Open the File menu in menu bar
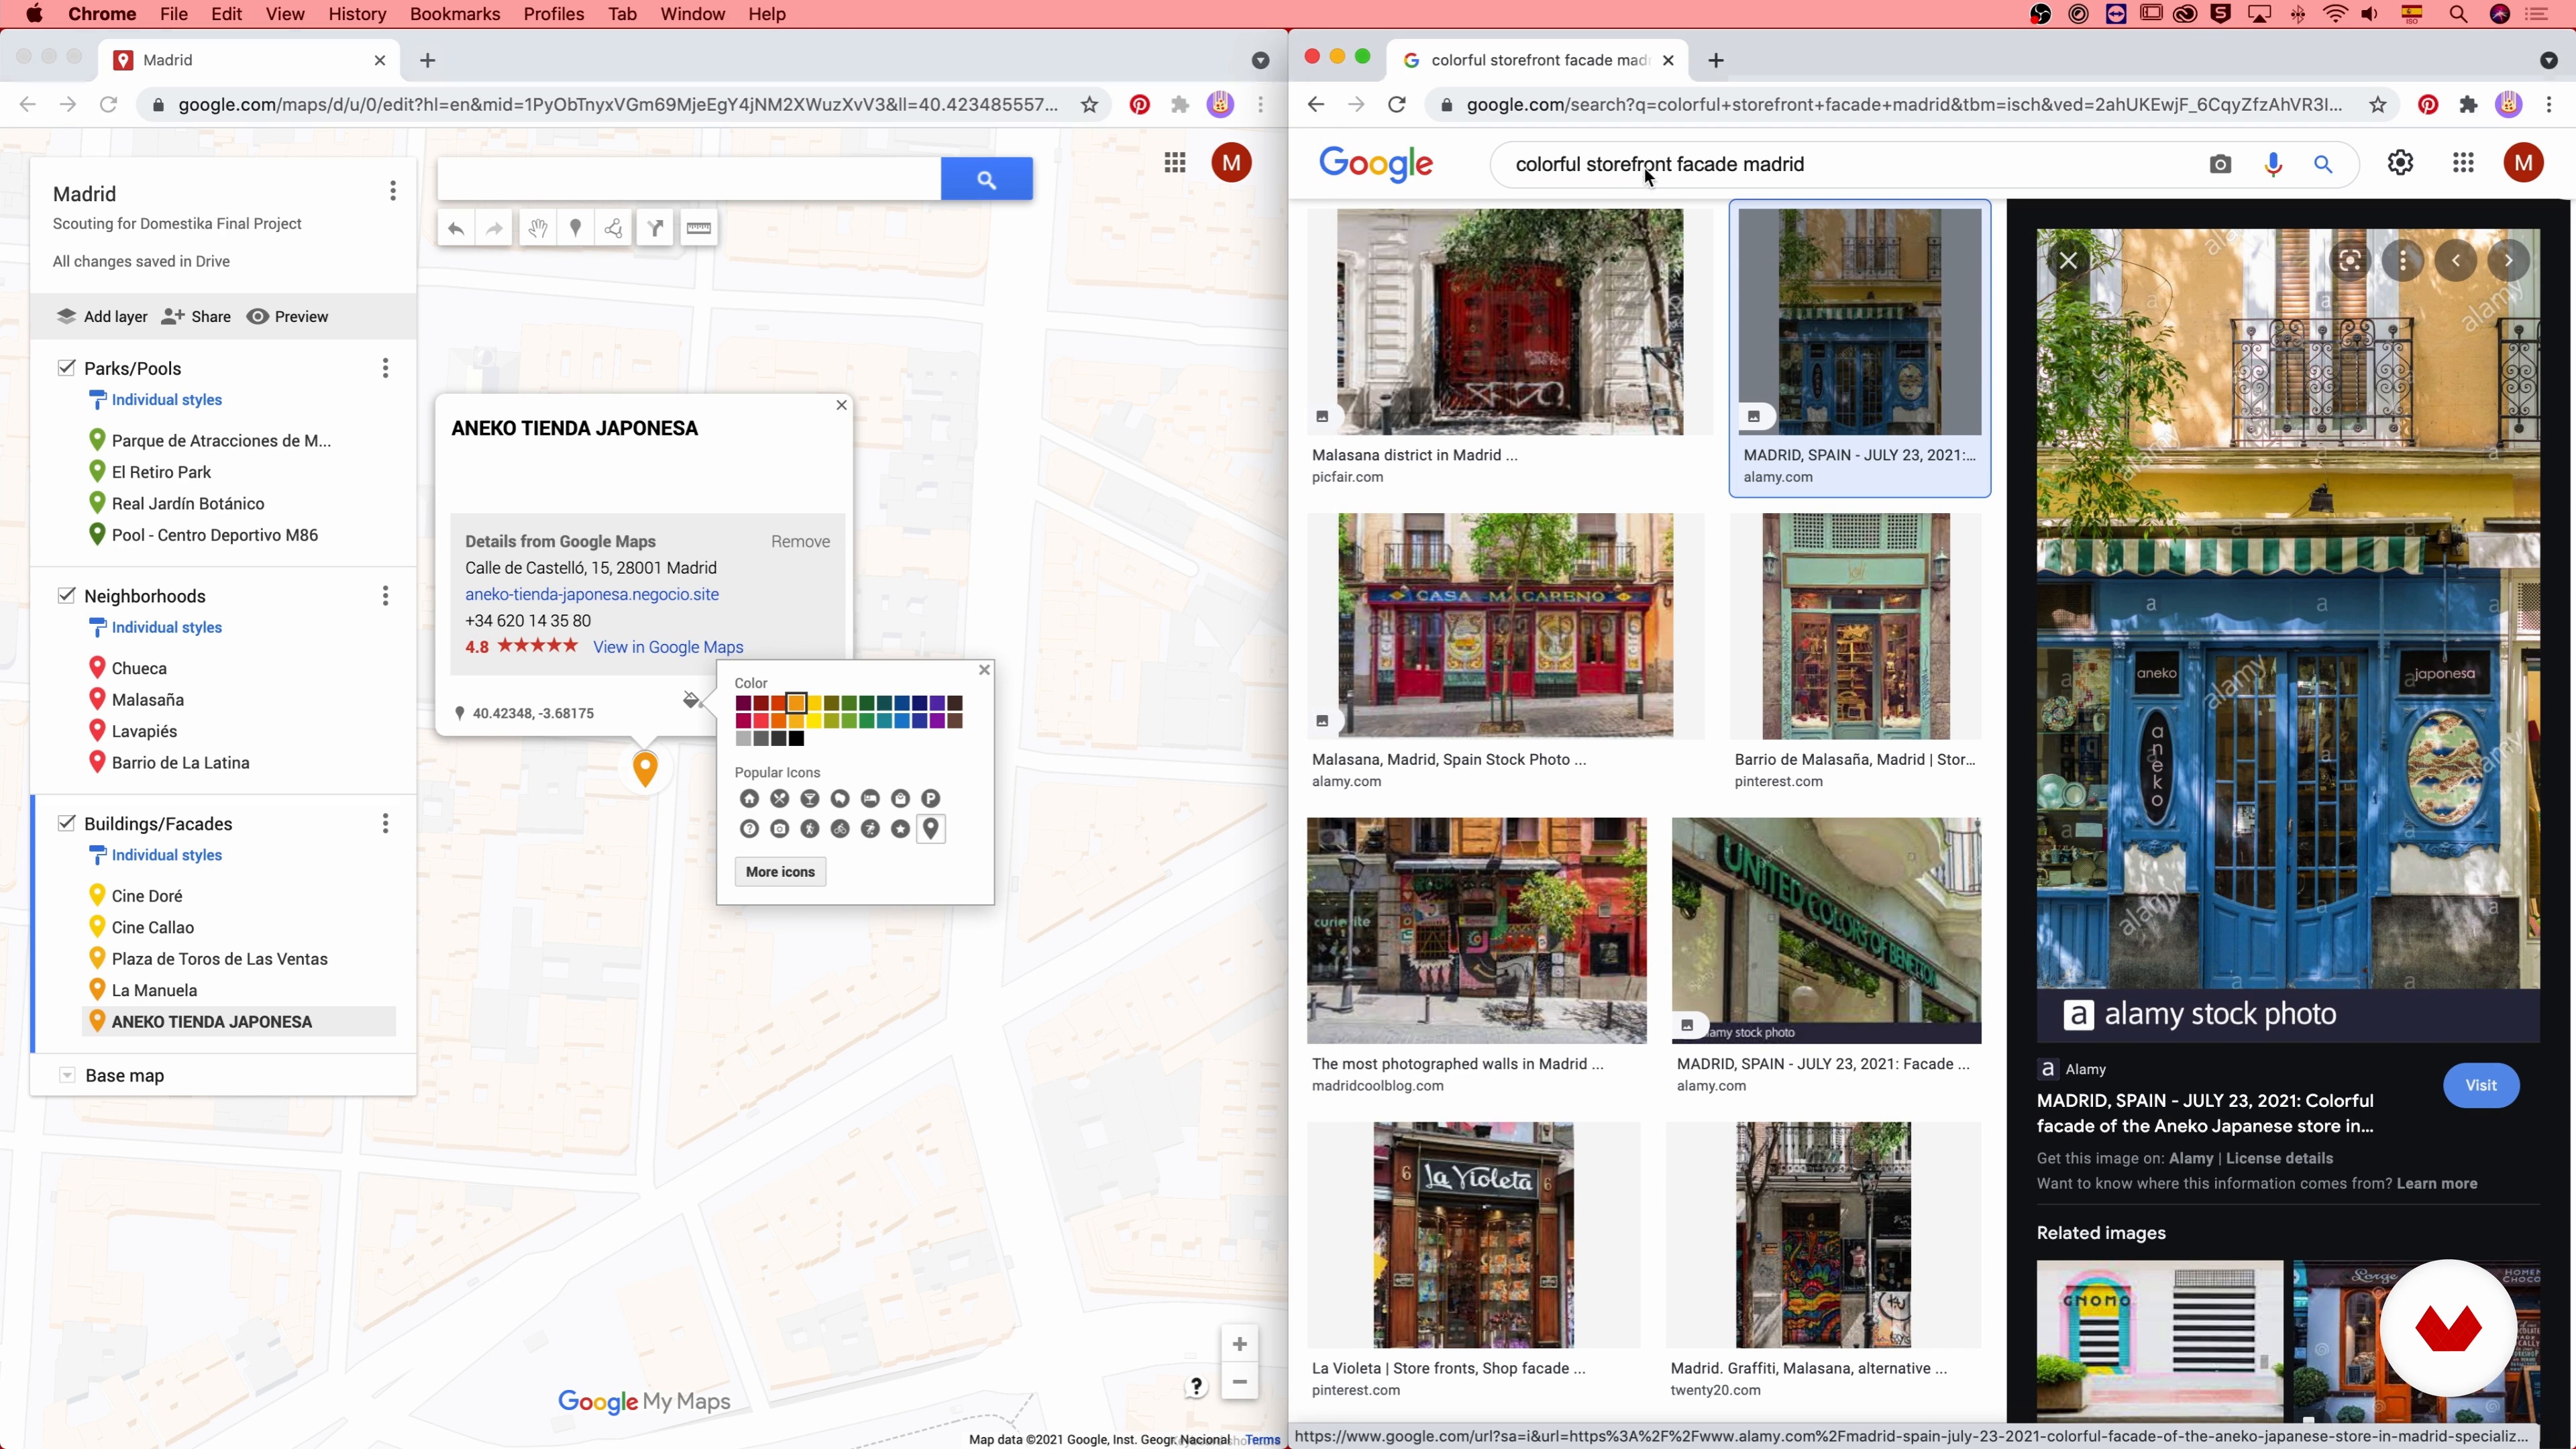 tap(174, 14)
